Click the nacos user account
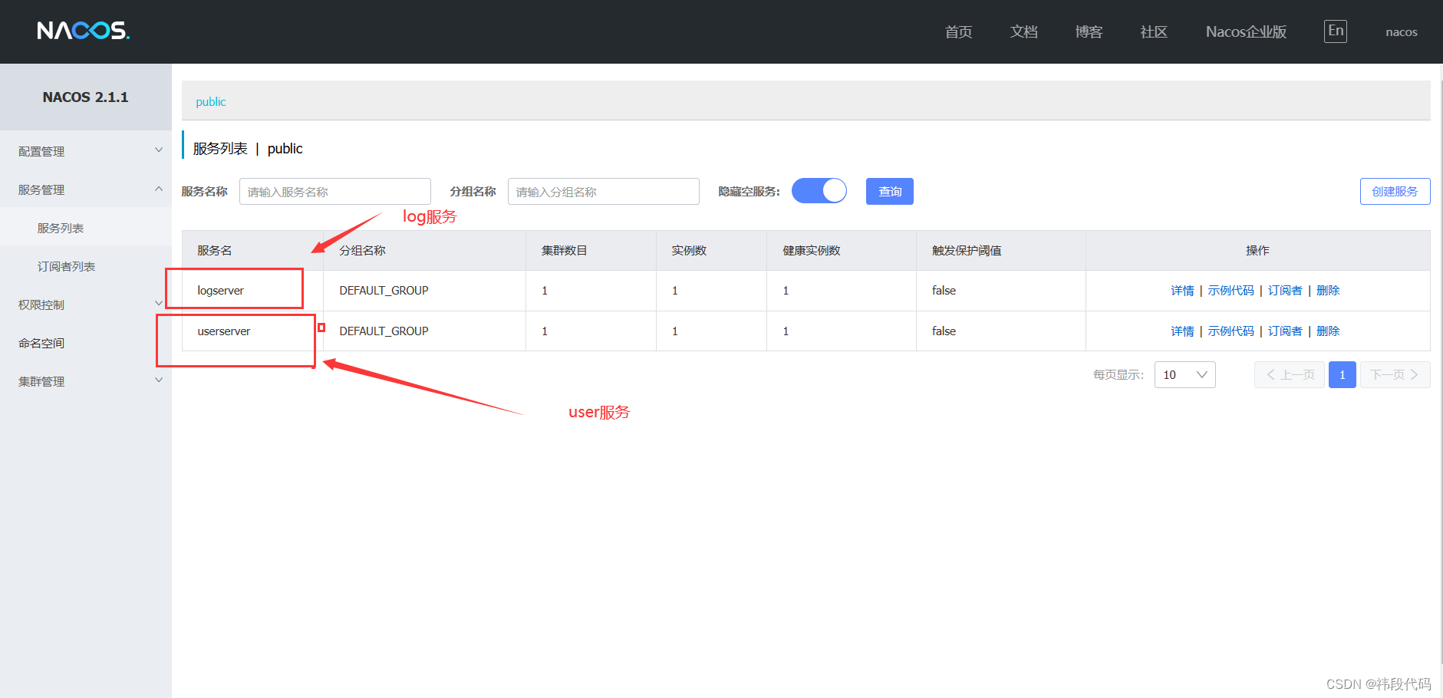This screenshot has height=698, width=1443. 1401,32
